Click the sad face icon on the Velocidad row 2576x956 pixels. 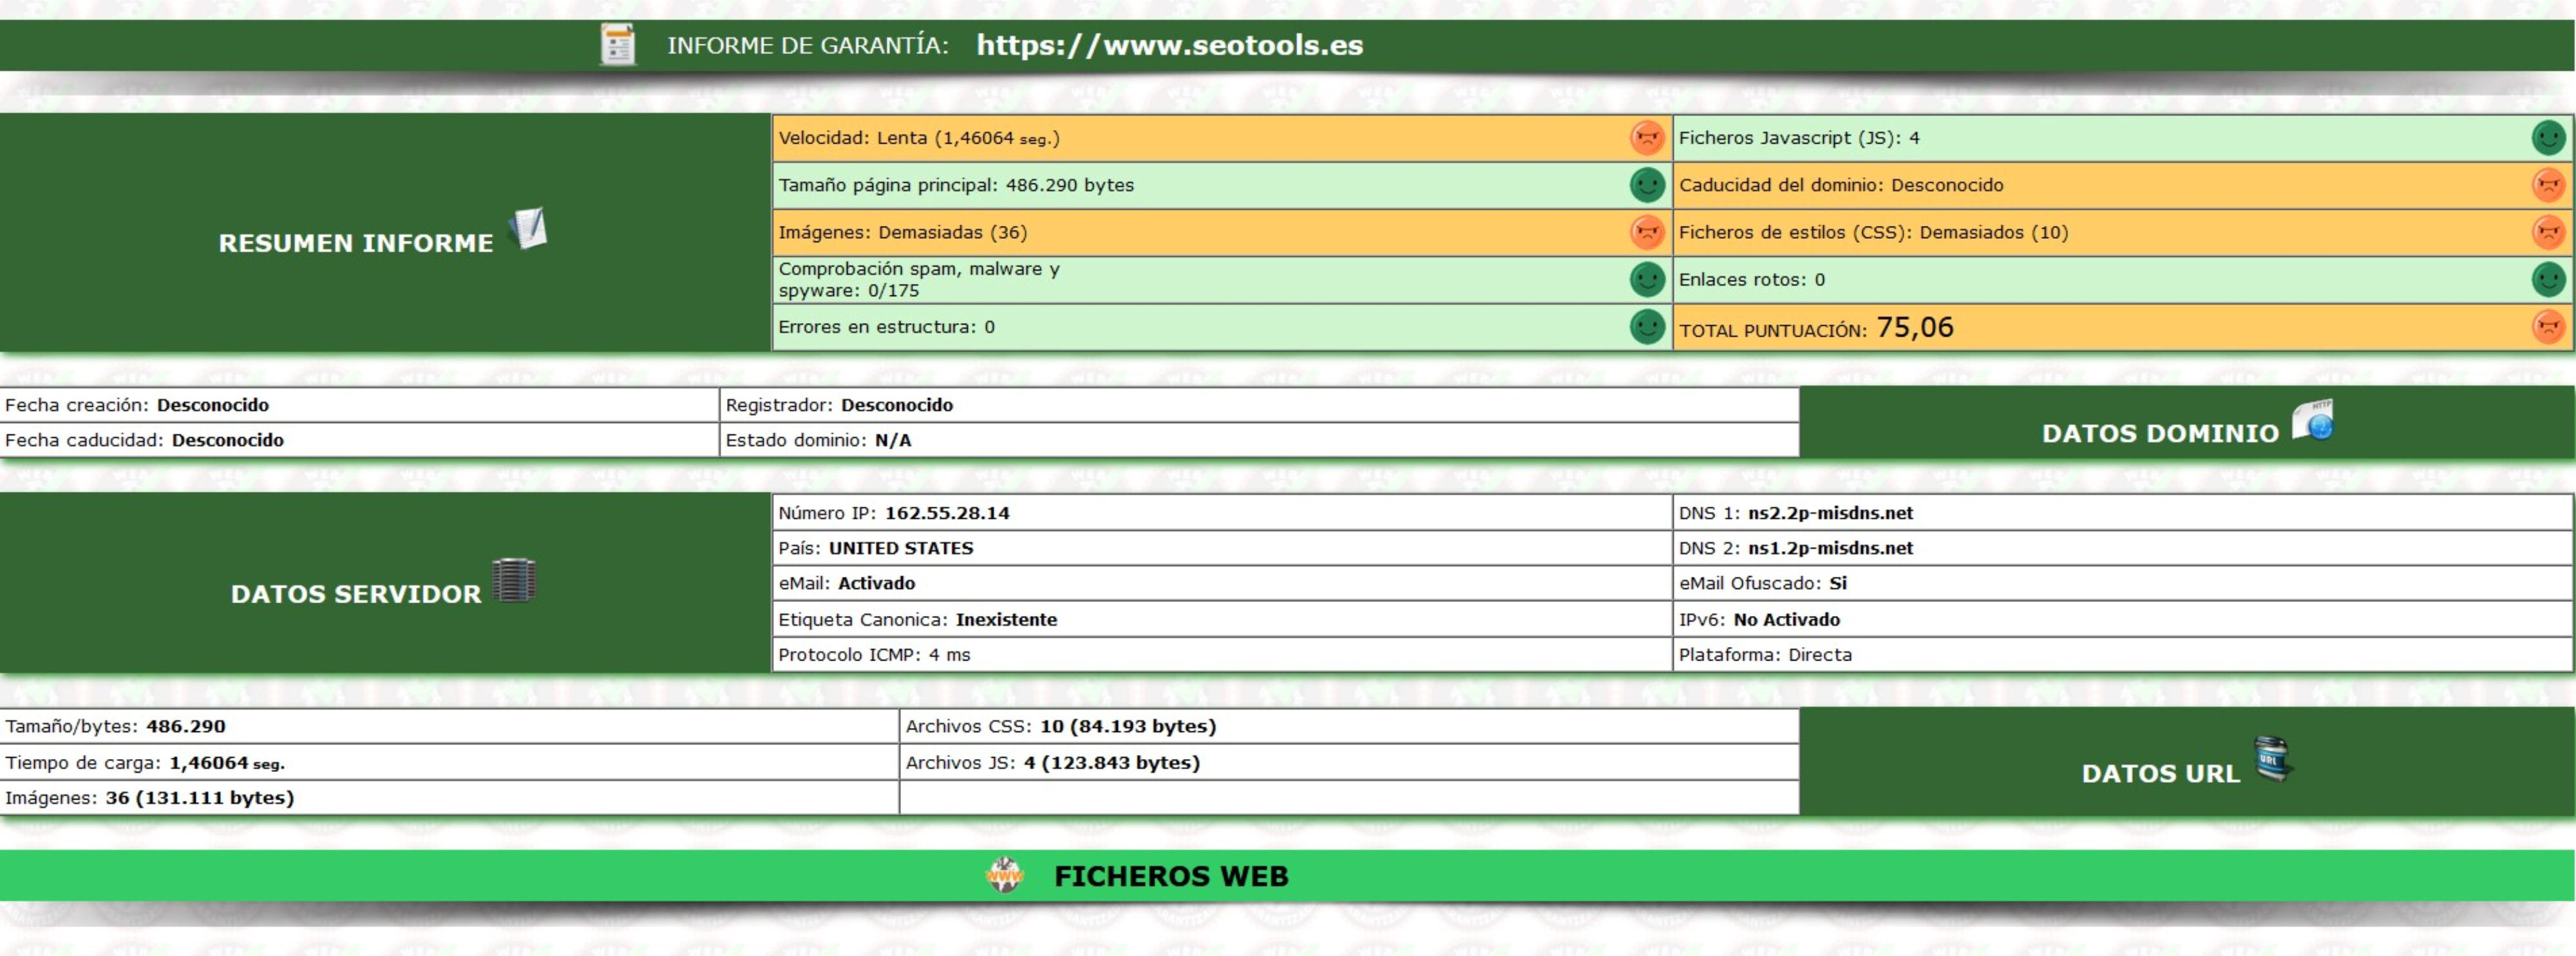pyautogui.click(x=1646, y=138)
